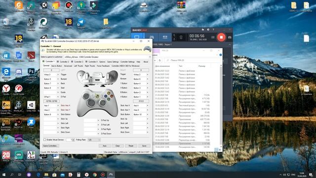Open the About tab
The width and height of the screenshot is (316, 178).
click(x=146, y=61)
